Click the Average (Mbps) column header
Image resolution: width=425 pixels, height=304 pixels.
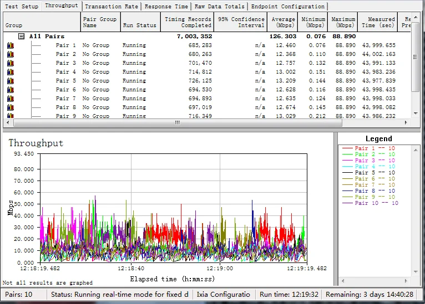(284, 22)
